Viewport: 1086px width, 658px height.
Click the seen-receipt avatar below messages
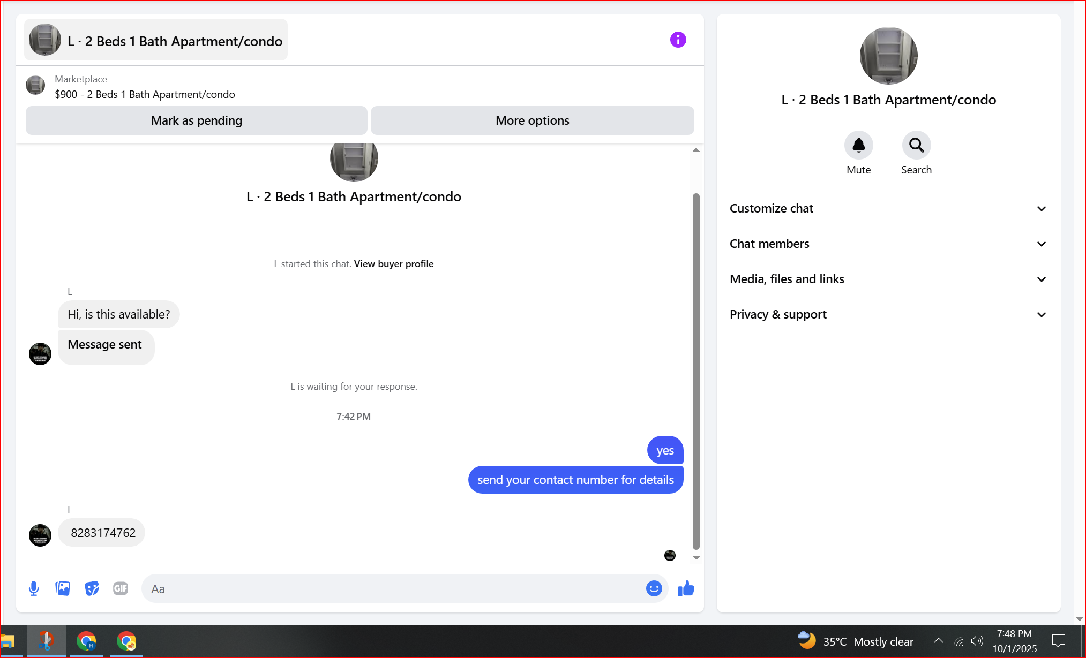670,555
